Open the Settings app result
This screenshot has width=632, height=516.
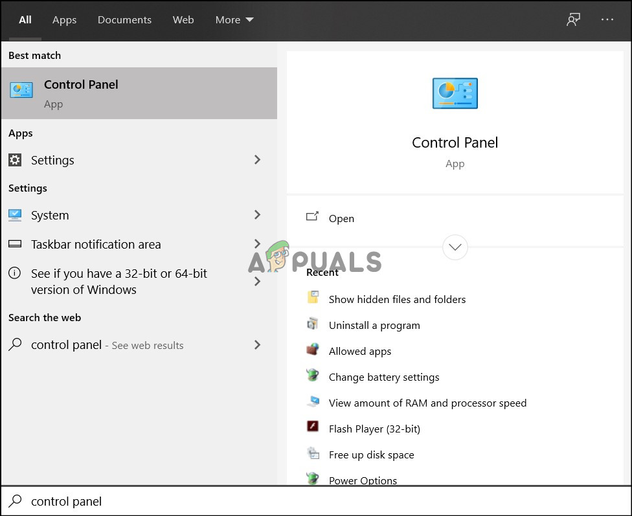tap(139, 160)
